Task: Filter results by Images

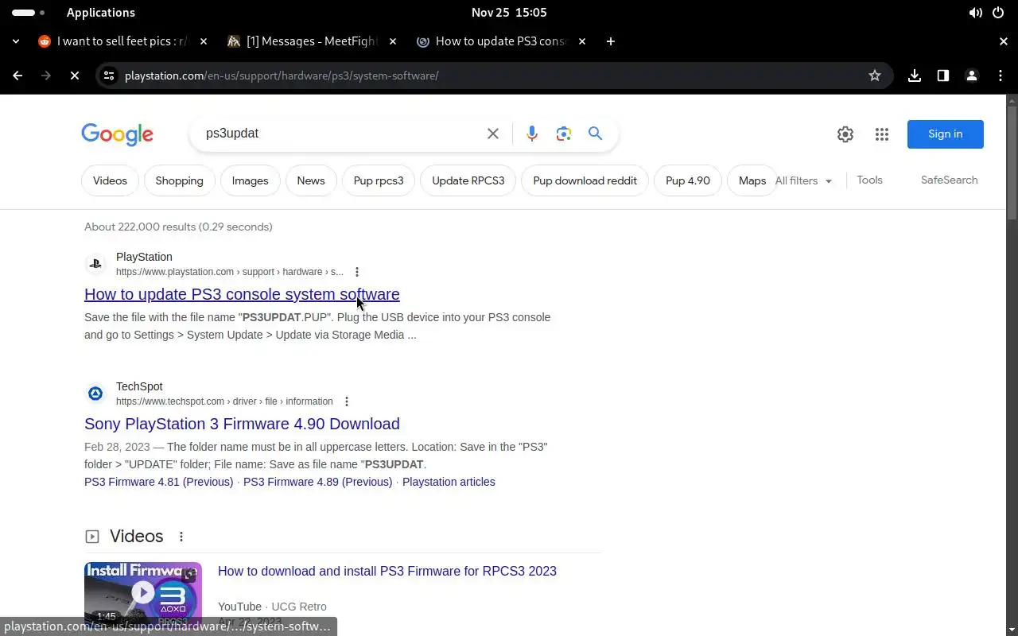Action: [250, 180]
